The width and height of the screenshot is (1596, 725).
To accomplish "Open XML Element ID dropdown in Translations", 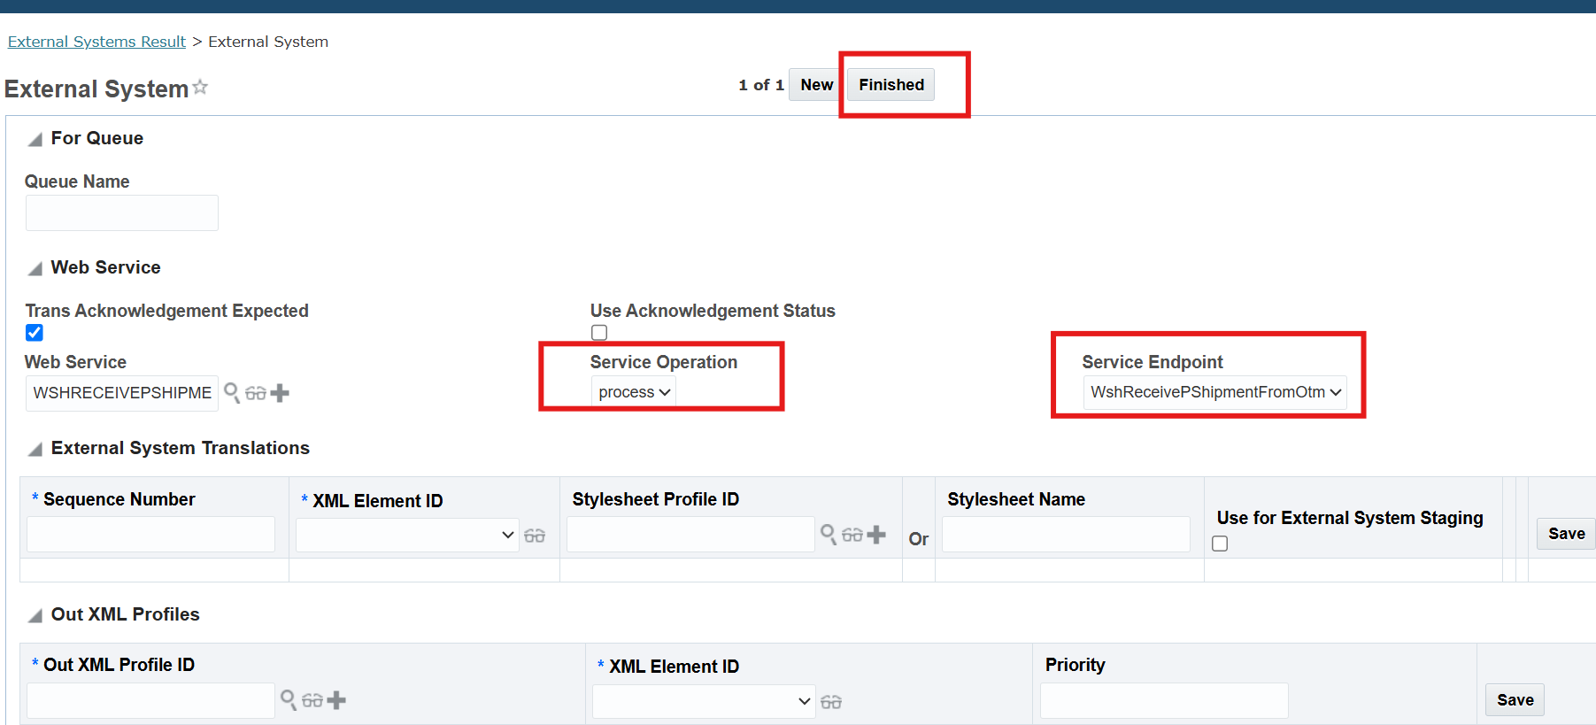I will (407, 535).
